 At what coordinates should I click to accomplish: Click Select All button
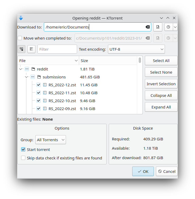pyautogui.click(x=161, y=60)
